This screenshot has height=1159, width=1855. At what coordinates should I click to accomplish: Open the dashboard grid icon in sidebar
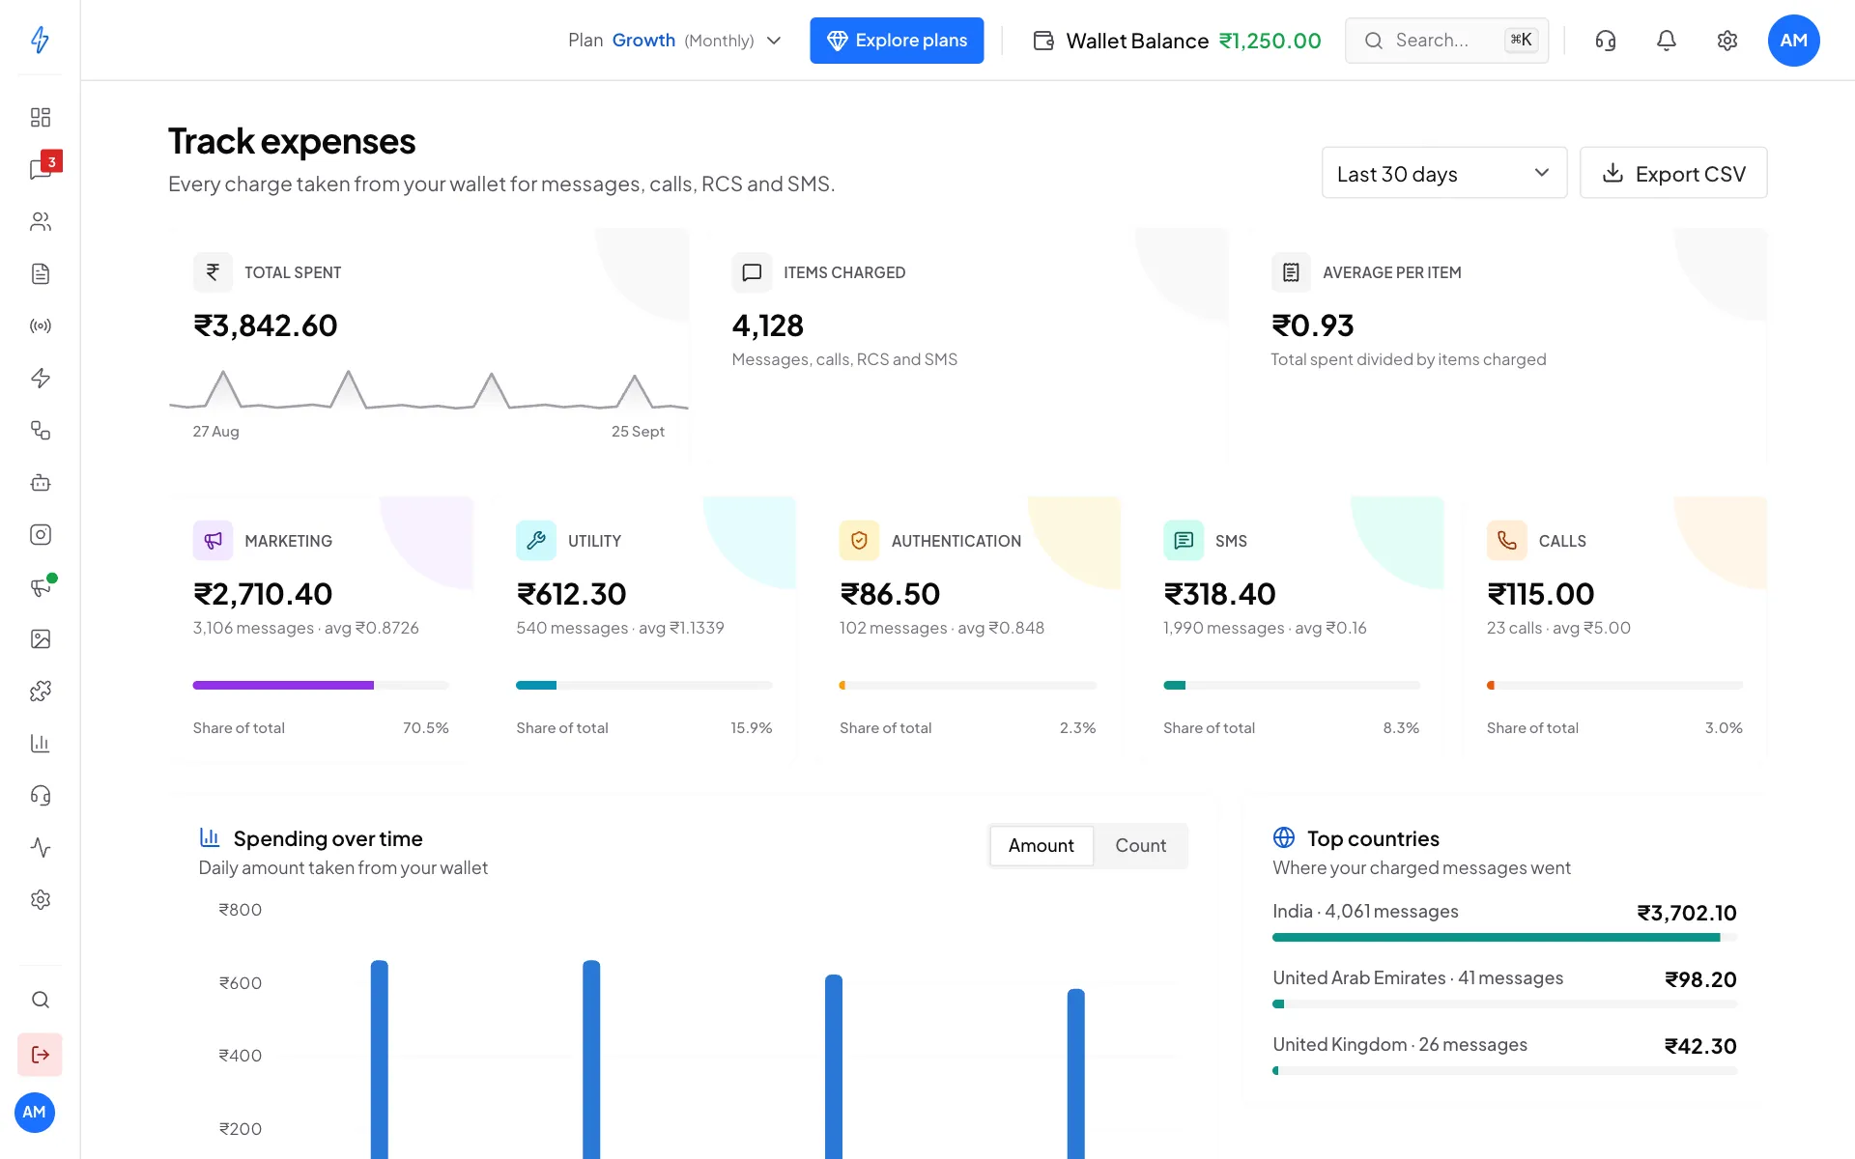click(40, 117)
